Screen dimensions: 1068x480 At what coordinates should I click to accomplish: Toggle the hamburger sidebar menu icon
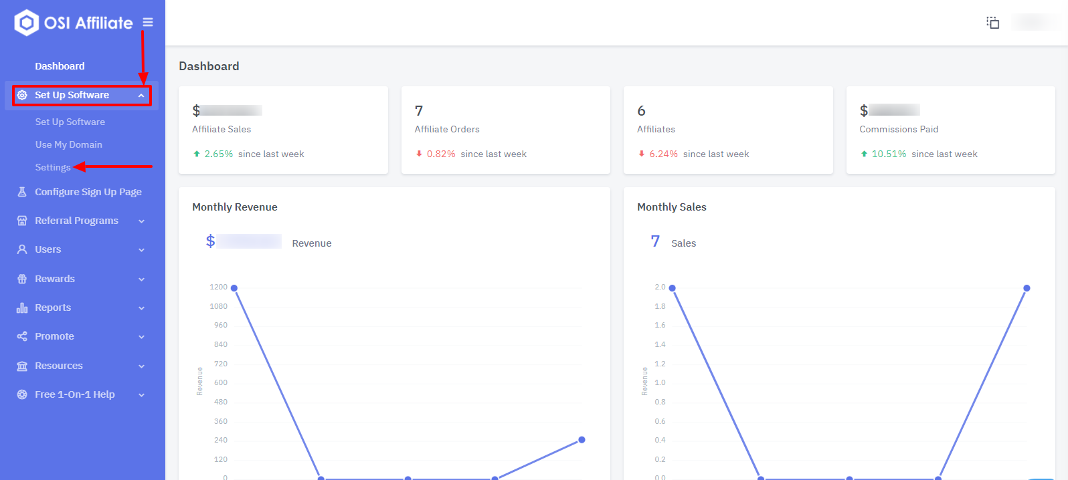click(148, 22)
